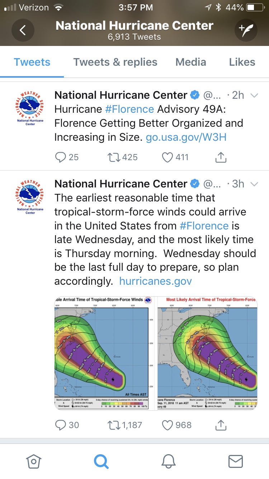Reply to the Florence Advisory 49A tweet
The height and width of the screenshot is (479, 269).
[x=61, y=157]
